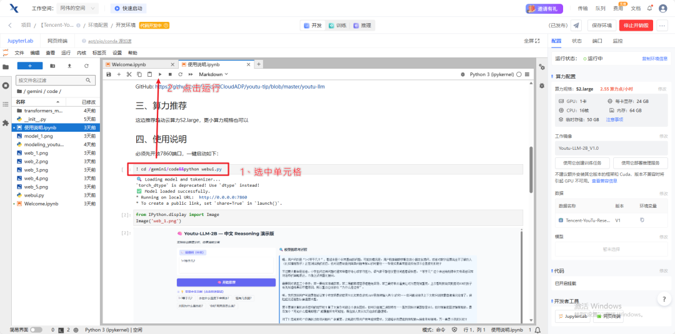Image resolution: width=675 pixels, height=334 pixels.
Task: Click the 保存环境 button
Action: tap(602, 26)
